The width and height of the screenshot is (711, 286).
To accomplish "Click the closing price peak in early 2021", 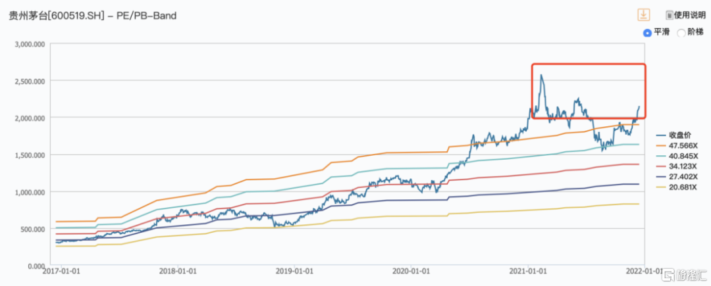I will click(x=541, y=76).
